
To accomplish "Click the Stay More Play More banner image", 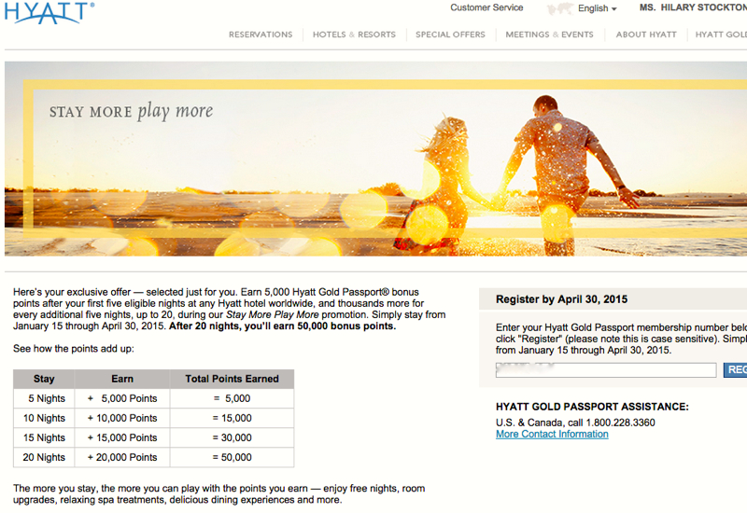I will [376, 159].
